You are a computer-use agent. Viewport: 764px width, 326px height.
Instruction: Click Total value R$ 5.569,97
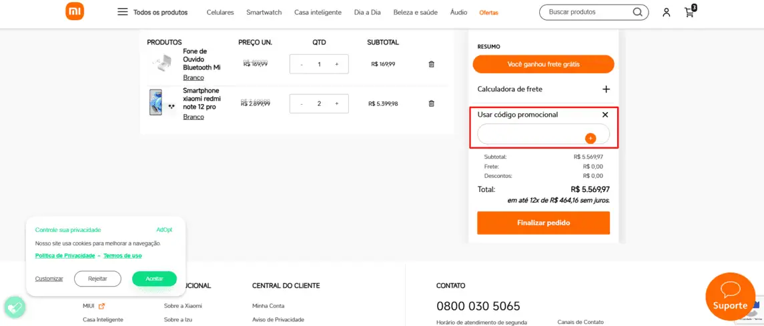pyautogui.click(x=590, y=189)
